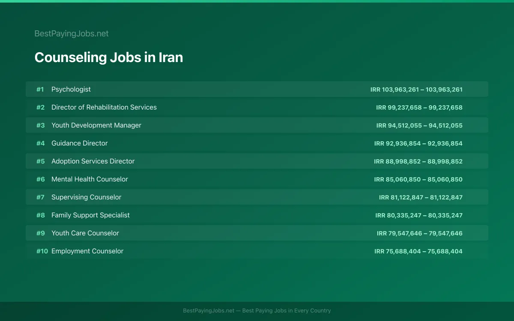Image resolution: width=514 pixels, height=321 pixels.
Task: Click the BestPayingJobs.net header text
Action: (72, 33)
